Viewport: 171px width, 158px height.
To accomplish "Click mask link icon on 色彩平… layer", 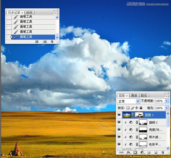I will pyautogui.click(x=137, y=144).
